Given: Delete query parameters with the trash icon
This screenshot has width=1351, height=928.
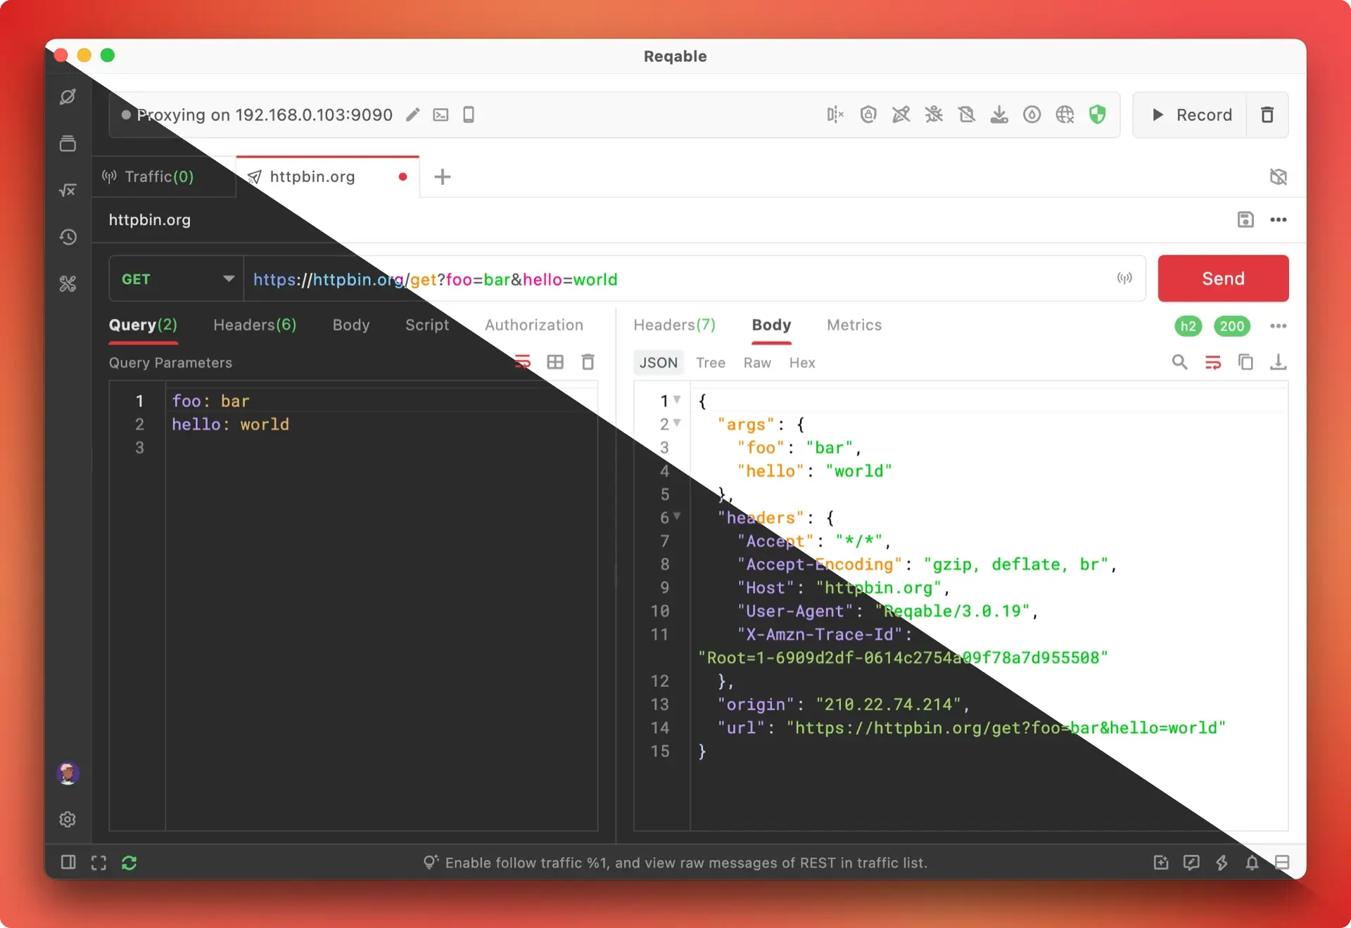Looking at the screenshot, I should (x=588, y=361).
